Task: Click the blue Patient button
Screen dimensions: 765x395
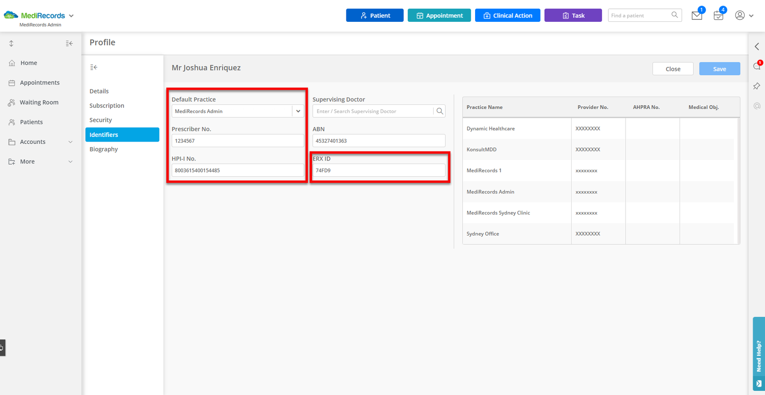Action: 375,15
